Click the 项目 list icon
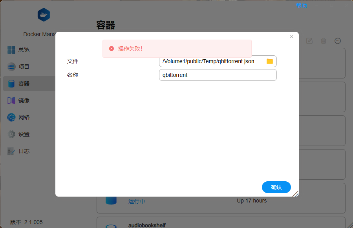 pyautogui.click(x=11, y=67)
